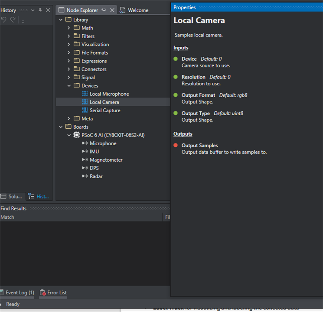Click the Local Camera node icon
Viewport: 323px width, 312px height.
[x=85, y=102]
